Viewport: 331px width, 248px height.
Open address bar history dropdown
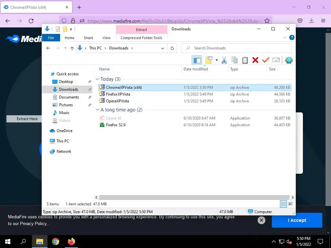[x=162, y=48]
